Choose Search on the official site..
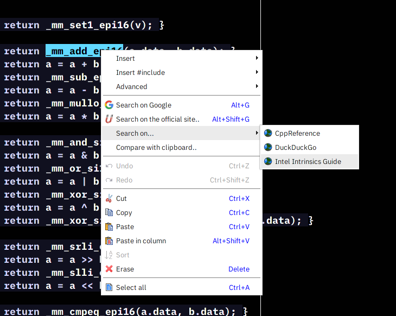The height and width of the screenshot is (316, 396). (157, 119)
